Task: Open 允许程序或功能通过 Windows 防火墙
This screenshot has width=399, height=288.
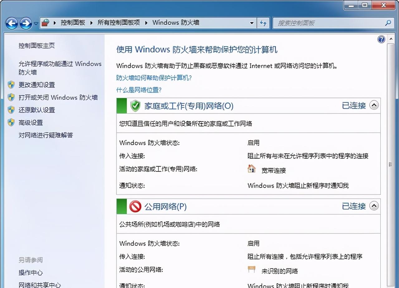Action: click(60, 68)
